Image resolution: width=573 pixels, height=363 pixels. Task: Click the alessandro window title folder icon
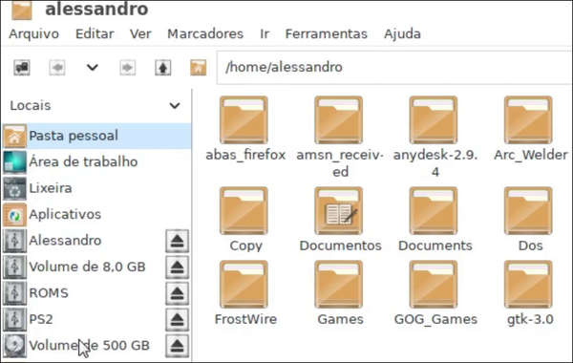[x=22, y=10]
